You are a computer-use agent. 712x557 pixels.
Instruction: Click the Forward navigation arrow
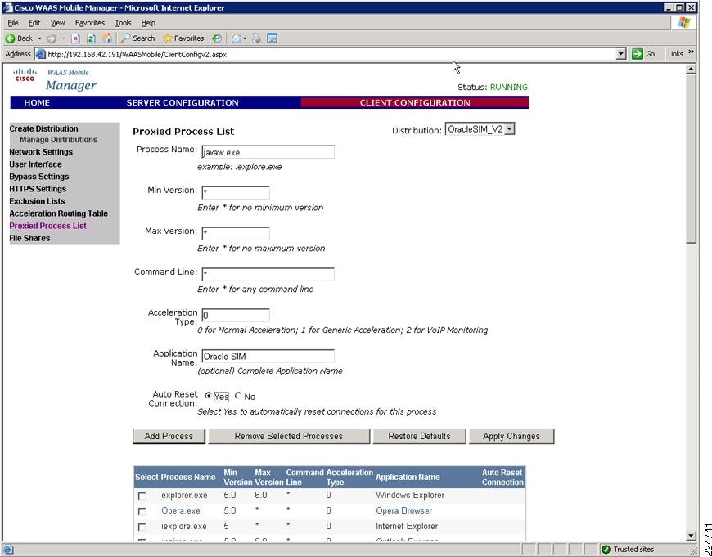point(51,38)
